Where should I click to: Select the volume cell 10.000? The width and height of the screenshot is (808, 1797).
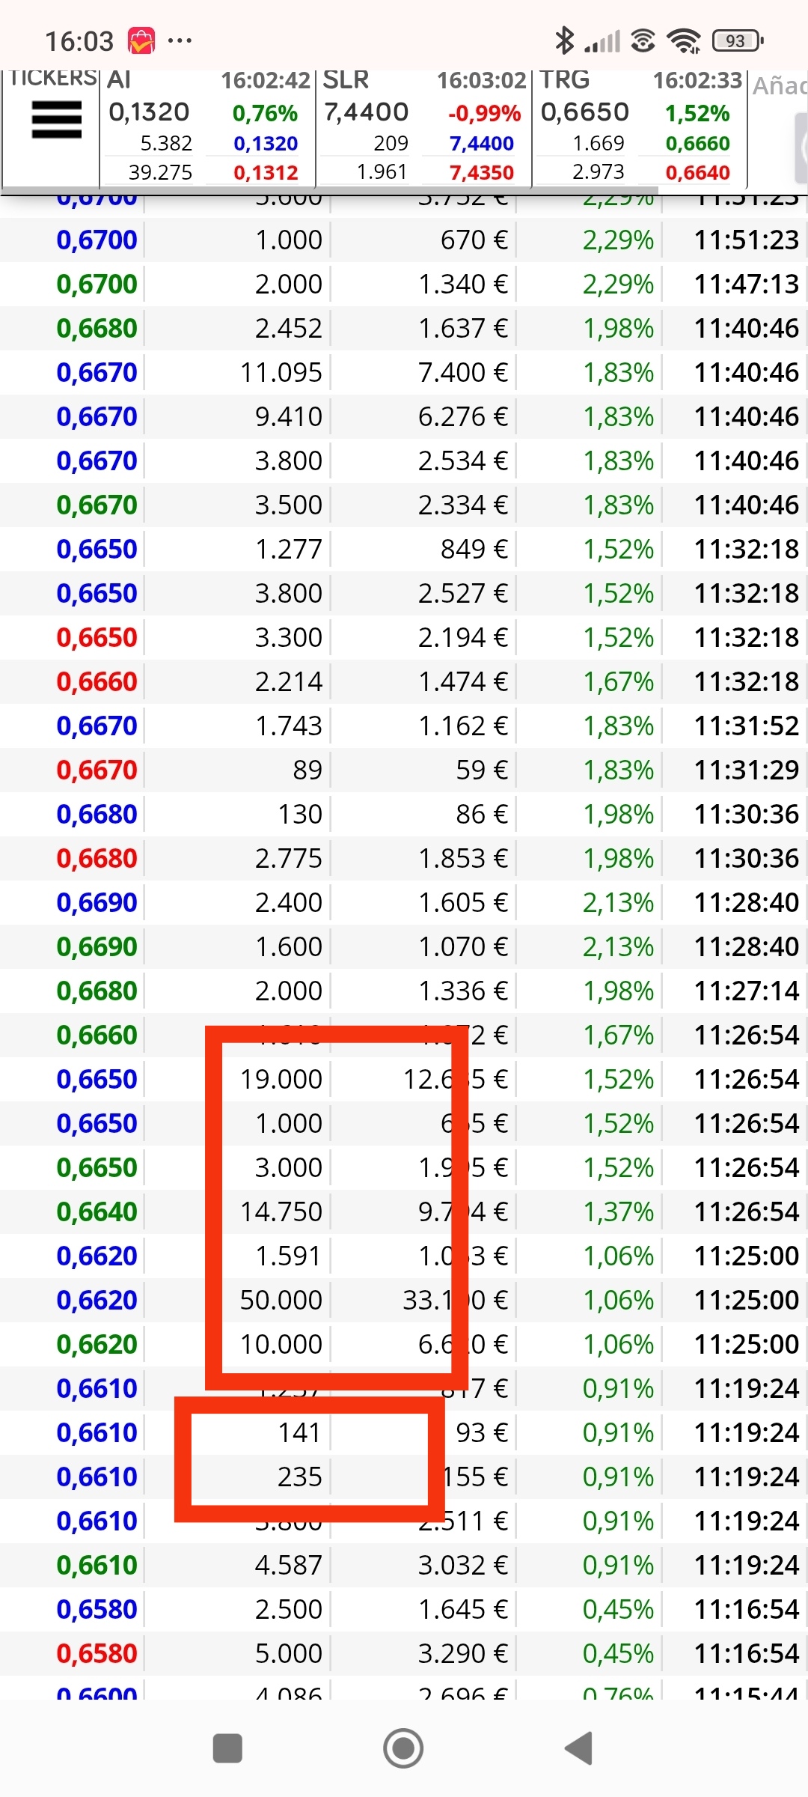(x=281, y=1345)
